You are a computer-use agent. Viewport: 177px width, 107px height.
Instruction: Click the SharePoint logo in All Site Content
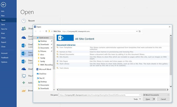tap(65, 38)
